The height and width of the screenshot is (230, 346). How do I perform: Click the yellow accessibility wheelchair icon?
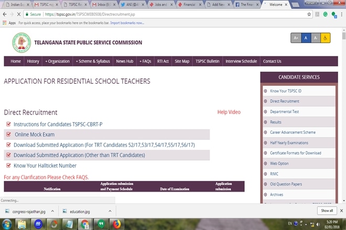[326, 38]
